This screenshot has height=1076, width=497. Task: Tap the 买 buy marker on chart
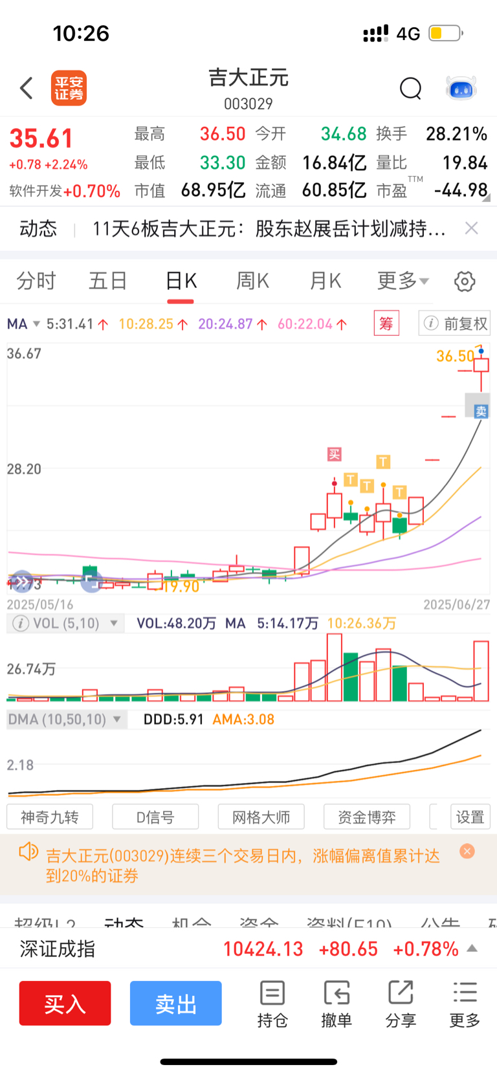[334, 454]
